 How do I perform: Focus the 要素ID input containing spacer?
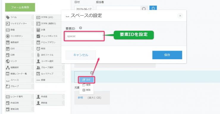coord(84,36)
